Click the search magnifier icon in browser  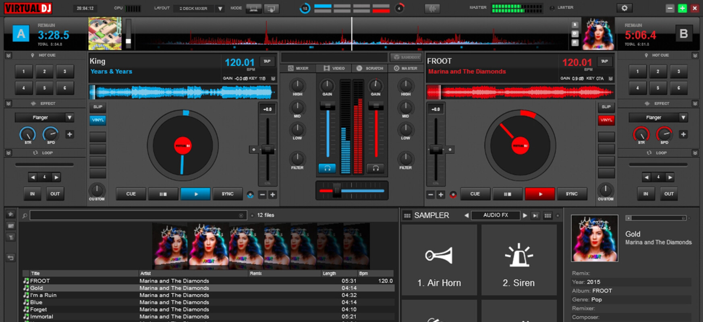point(25,216)
